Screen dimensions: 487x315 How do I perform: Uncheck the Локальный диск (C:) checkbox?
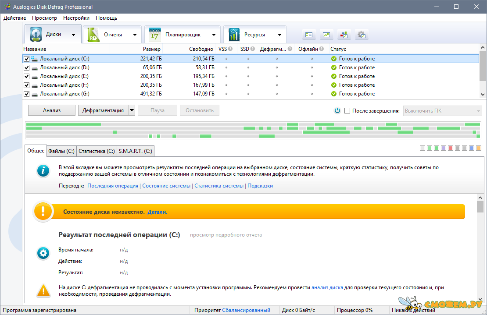27,59
